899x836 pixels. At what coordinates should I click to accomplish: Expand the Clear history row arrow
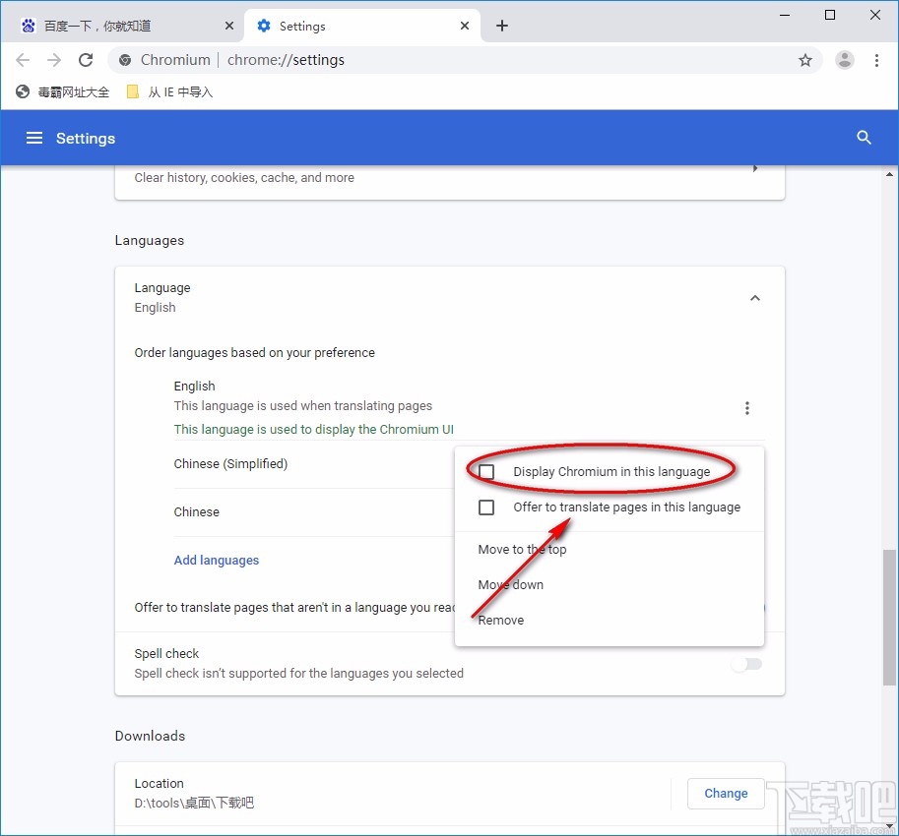point(755,169)
